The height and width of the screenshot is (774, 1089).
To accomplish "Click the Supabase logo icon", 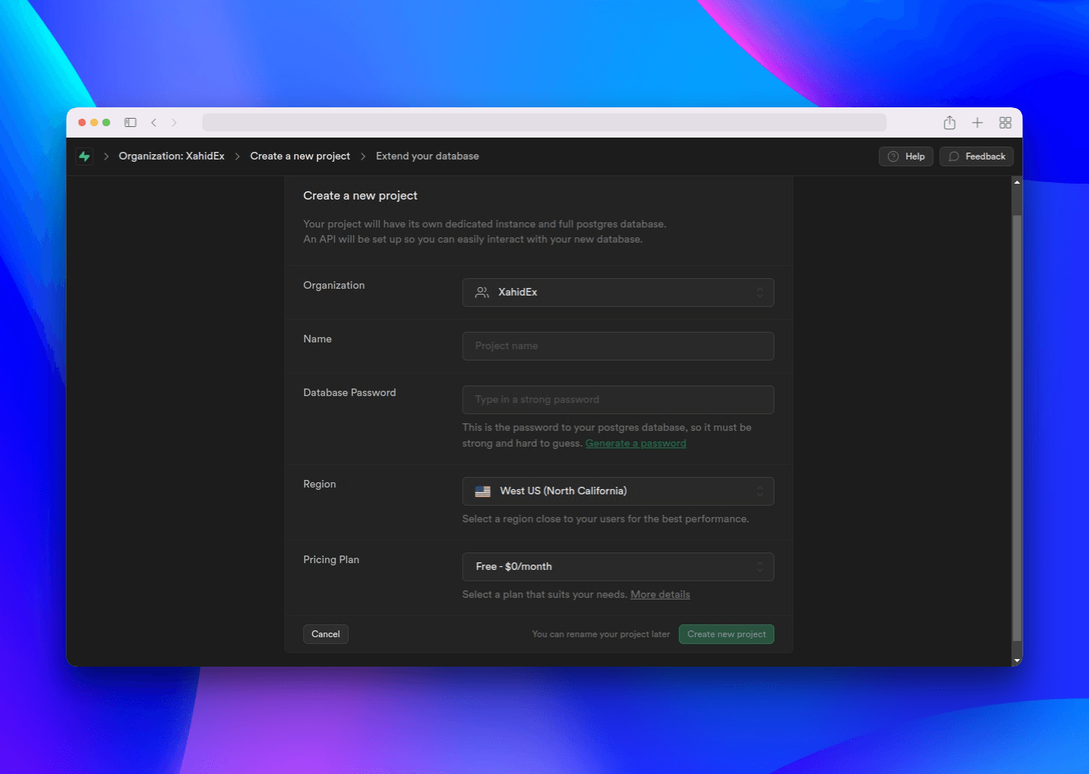I will 84,156.
